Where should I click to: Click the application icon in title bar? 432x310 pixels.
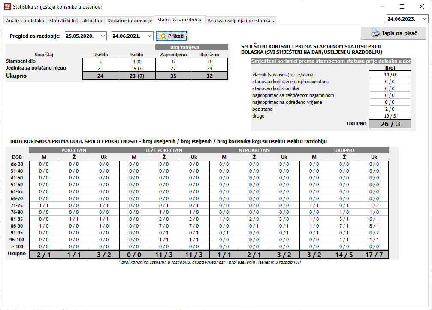tap(7, 7)
